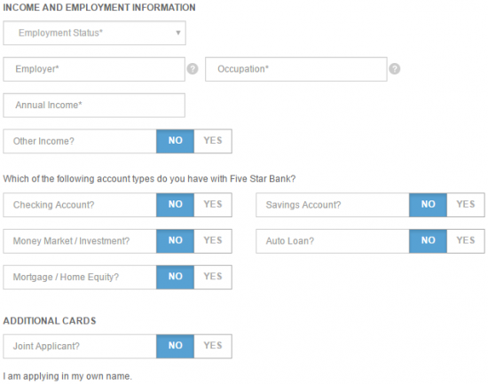The image size is (488, 384).
Task: Click into the Employer input field
Action: pos(94,69)
